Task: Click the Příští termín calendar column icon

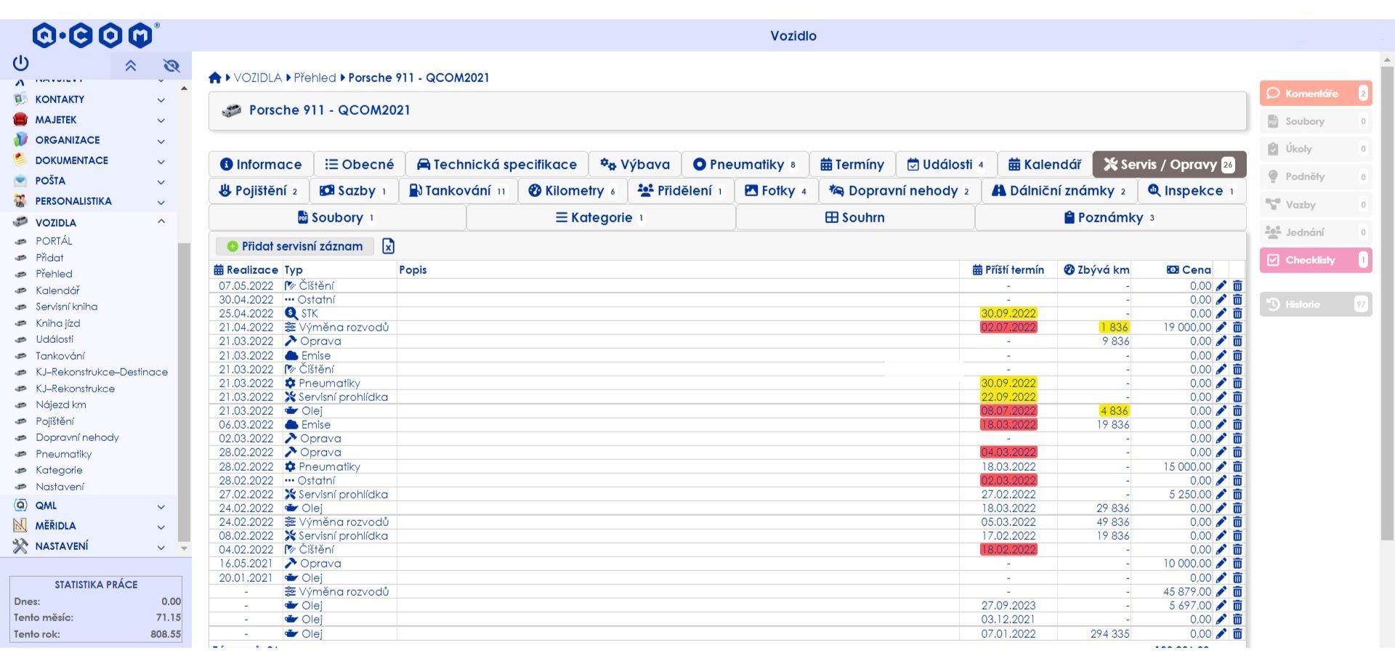Action: pyautogui.click(x=977, y=270)
